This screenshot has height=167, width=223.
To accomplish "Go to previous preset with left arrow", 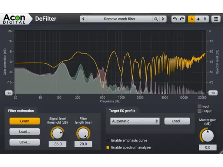I will pos(84,19).
